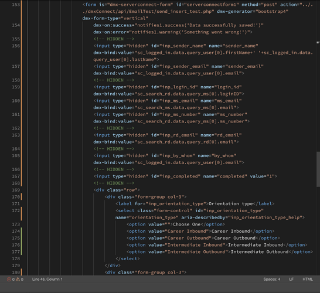Click 'send_insert_test.php' in action path
This screenshot has height=293, width=320.
(184, 12)
